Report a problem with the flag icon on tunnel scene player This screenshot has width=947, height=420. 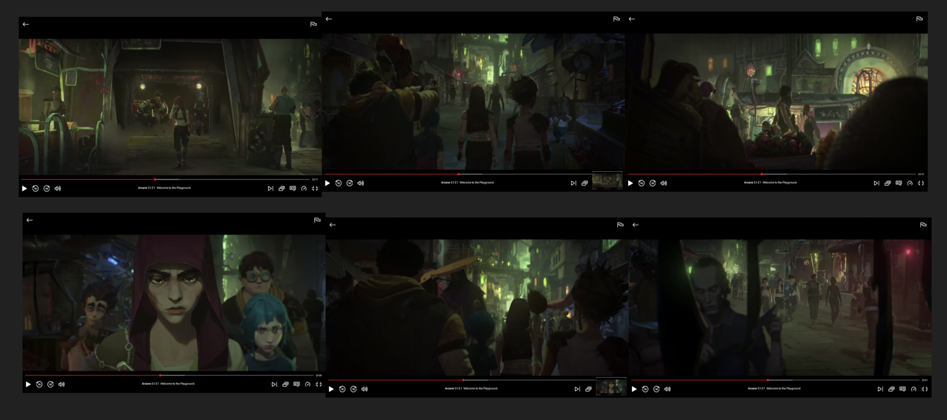click(314, 24)
